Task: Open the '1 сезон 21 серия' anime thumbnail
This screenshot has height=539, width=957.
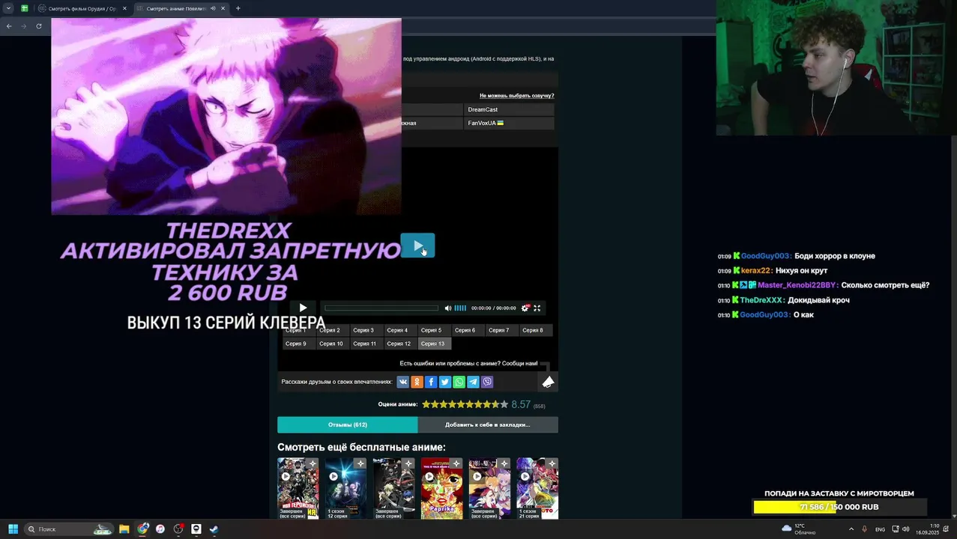Action: tap(537, 488)
